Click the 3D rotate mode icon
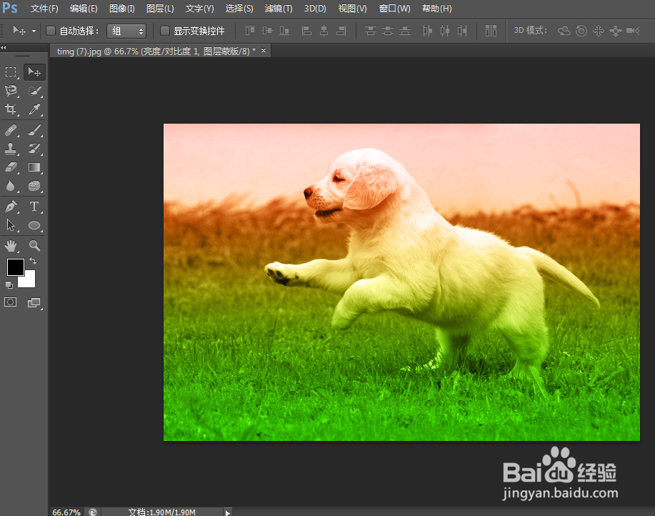The height and width of the screenshot is (516, 655). click(564, 31)
